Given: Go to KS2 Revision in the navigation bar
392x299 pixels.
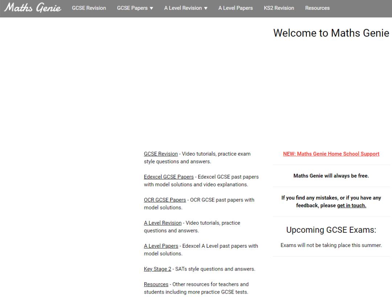Looking at the screenshot, I should [279, 8].
